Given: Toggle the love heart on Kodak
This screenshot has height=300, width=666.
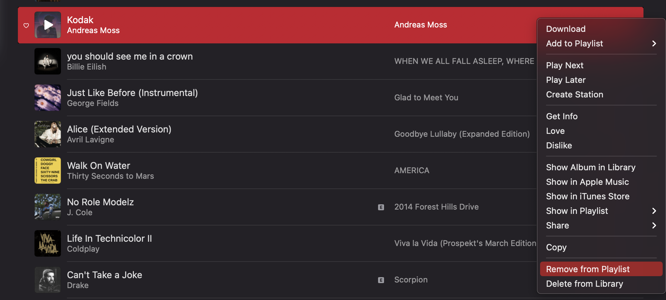Looking at the screenshot, I should pyautogui.click(x=26, y=25).
